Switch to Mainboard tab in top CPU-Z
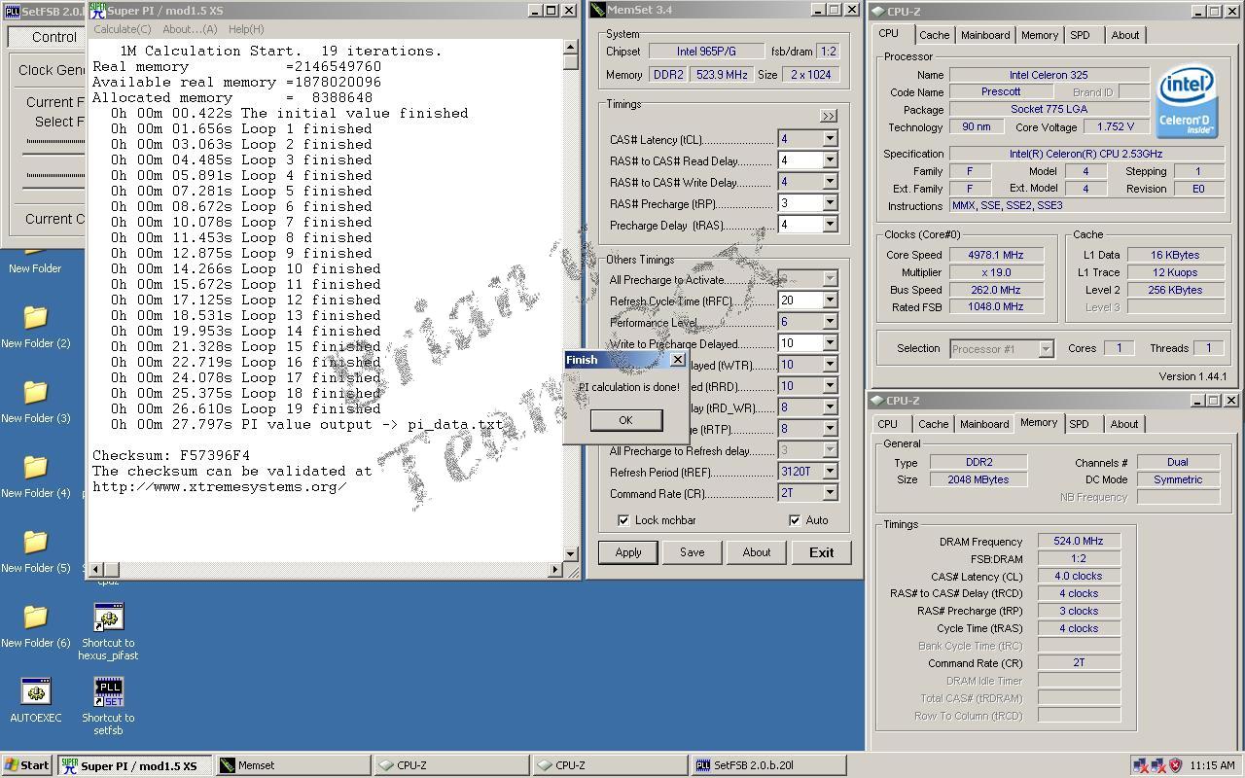This screenshot has height=778, width=1245. (985, 35)
